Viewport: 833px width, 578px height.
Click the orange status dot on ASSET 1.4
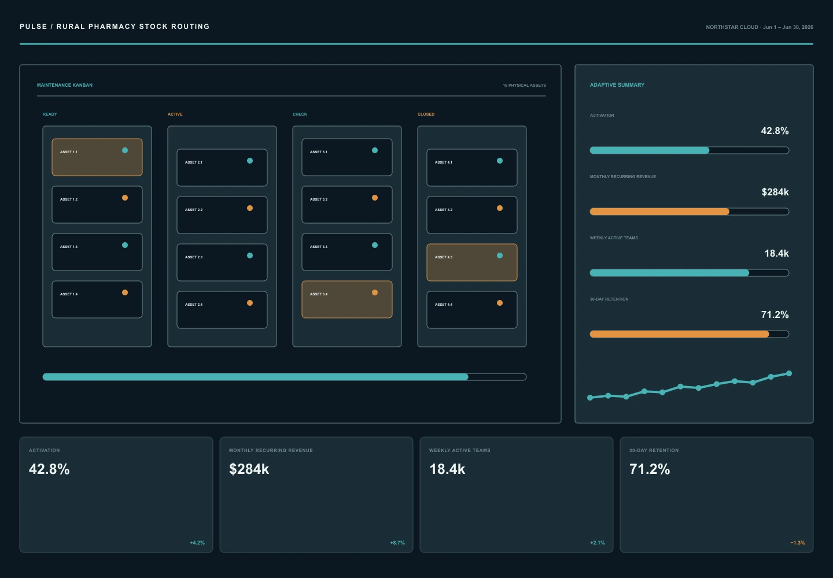pos(125,292)
